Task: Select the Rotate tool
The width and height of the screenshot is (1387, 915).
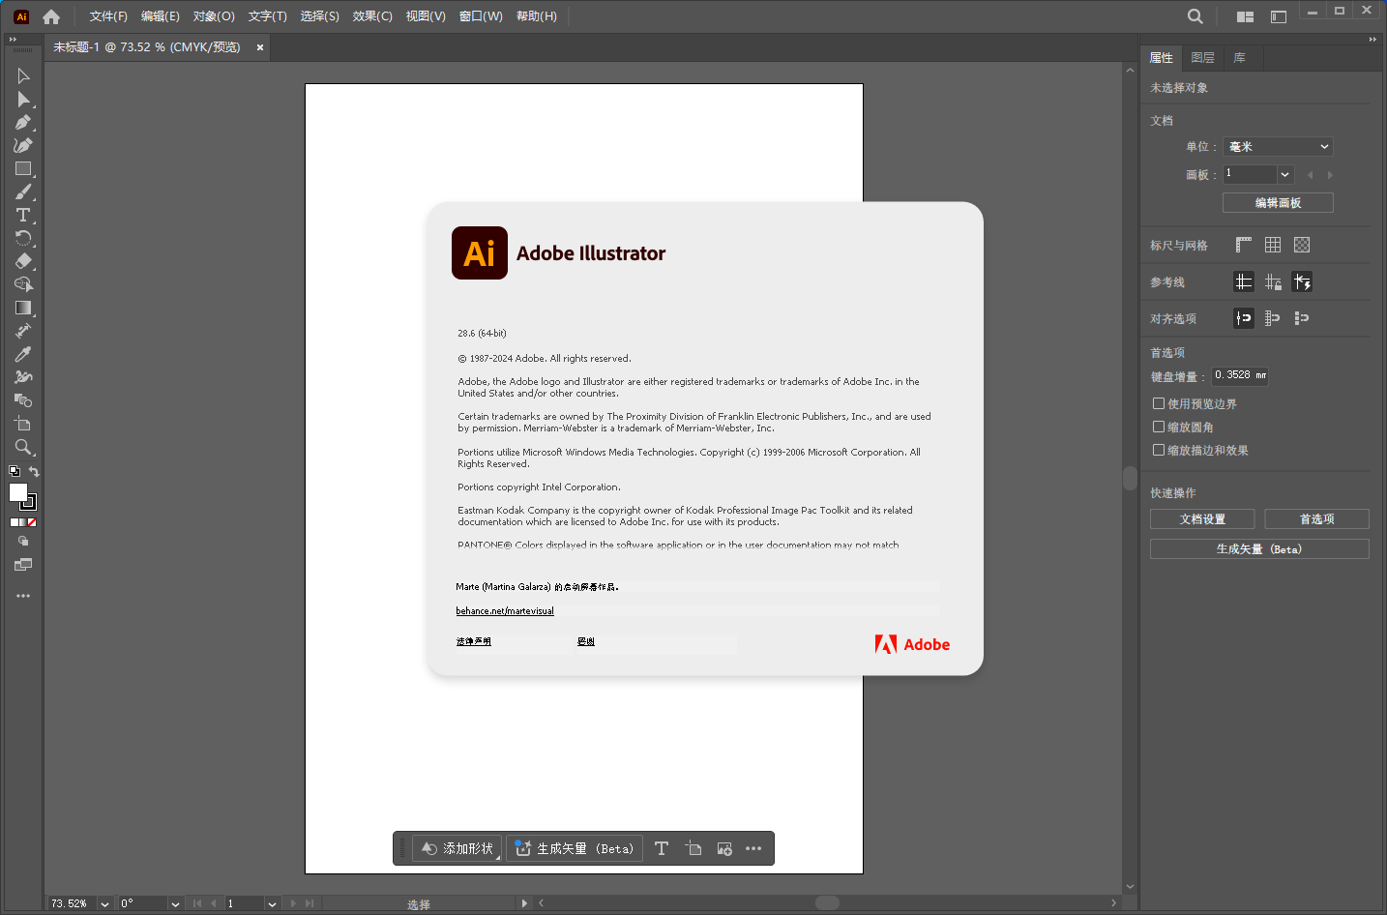Action: tap(23, 238)
